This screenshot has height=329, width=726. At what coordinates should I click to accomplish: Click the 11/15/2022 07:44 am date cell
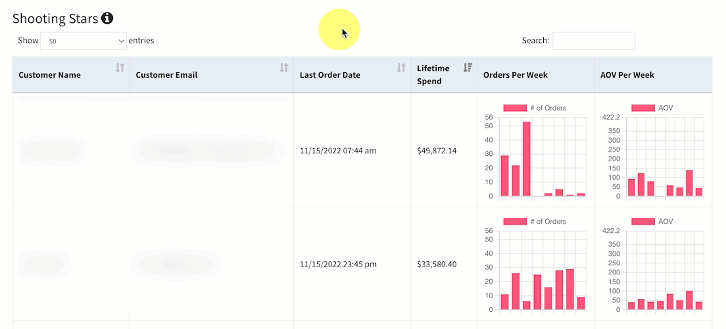click(338, 151)
